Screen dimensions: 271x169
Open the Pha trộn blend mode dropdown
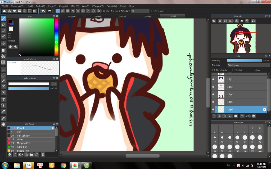pos(248,65)
